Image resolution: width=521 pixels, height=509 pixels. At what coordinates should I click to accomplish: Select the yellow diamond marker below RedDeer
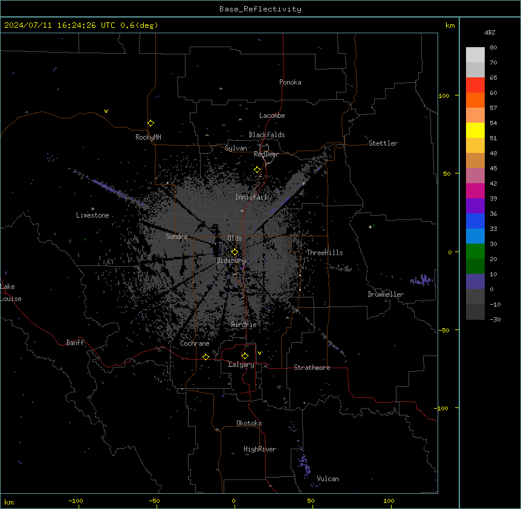pos(257,170)
